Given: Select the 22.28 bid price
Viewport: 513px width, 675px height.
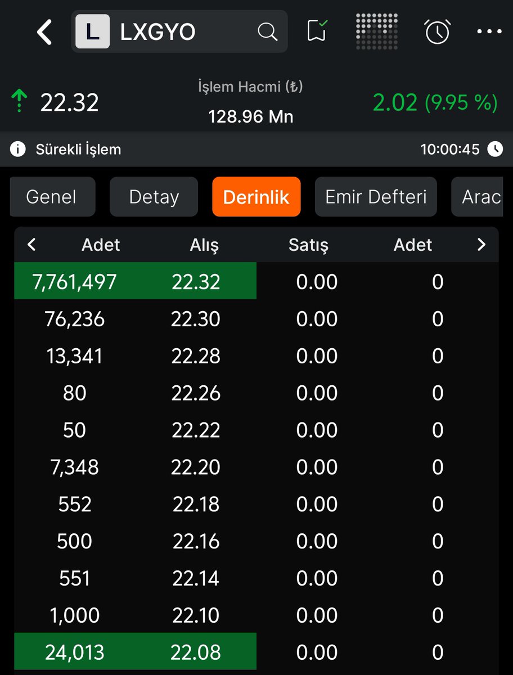Looking at the screenshot, I should [x=196, y=356].
